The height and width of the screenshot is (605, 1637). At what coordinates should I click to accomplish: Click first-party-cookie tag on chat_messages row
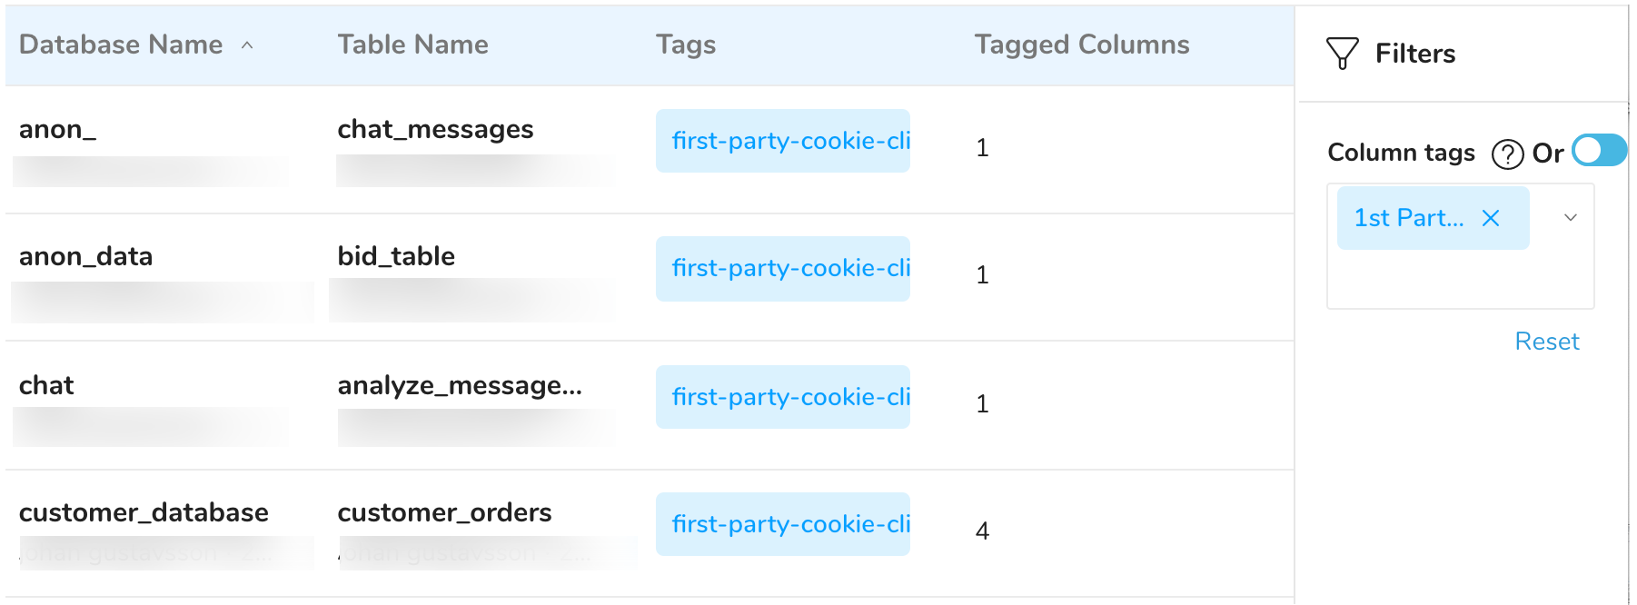783,141
